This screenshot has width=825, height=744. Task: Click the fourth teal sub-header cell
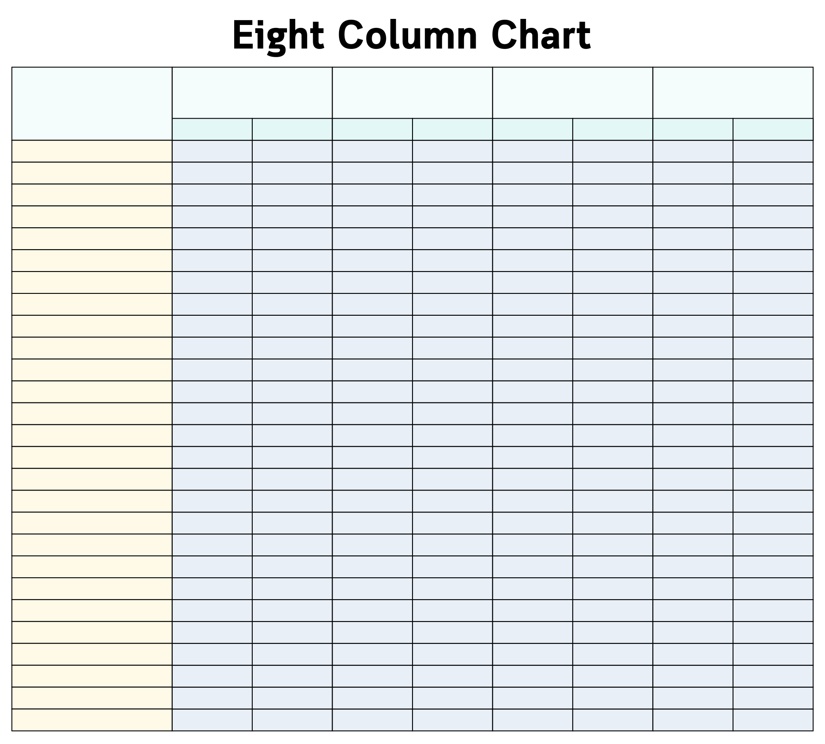[452, 129]
